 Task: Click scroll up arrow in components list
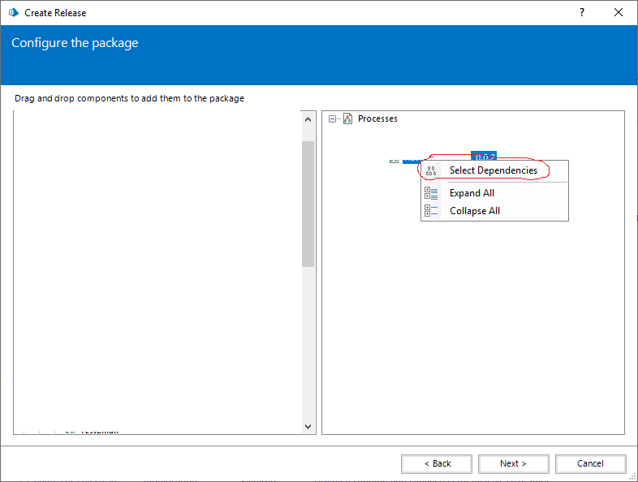pos(308,119)
